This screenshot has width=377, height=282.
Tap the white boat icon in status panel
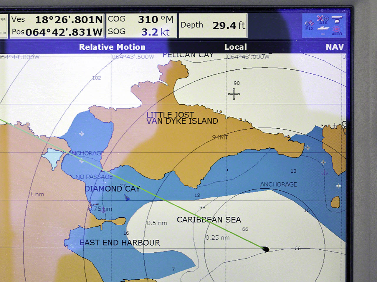323,28
